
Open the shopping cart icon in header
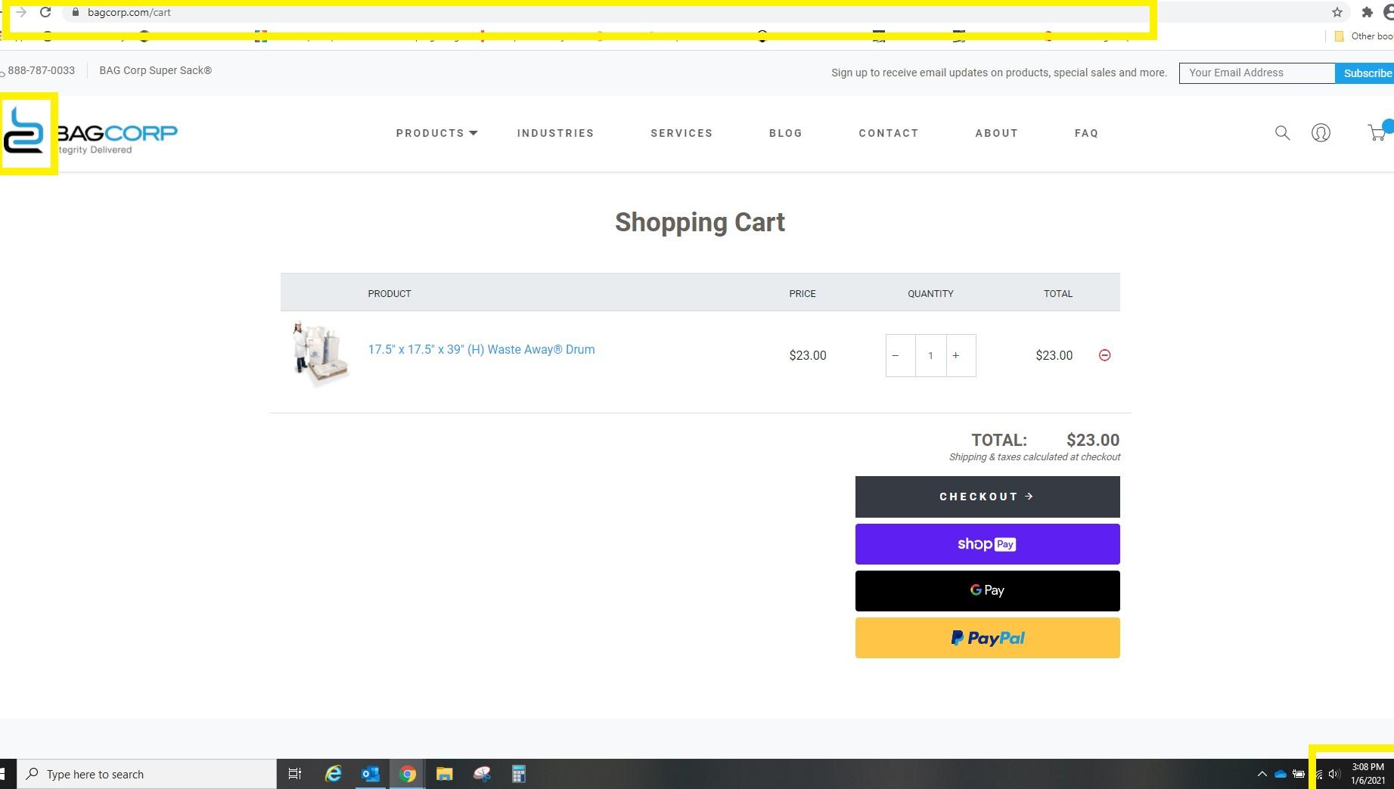[x=1377, y=133]
